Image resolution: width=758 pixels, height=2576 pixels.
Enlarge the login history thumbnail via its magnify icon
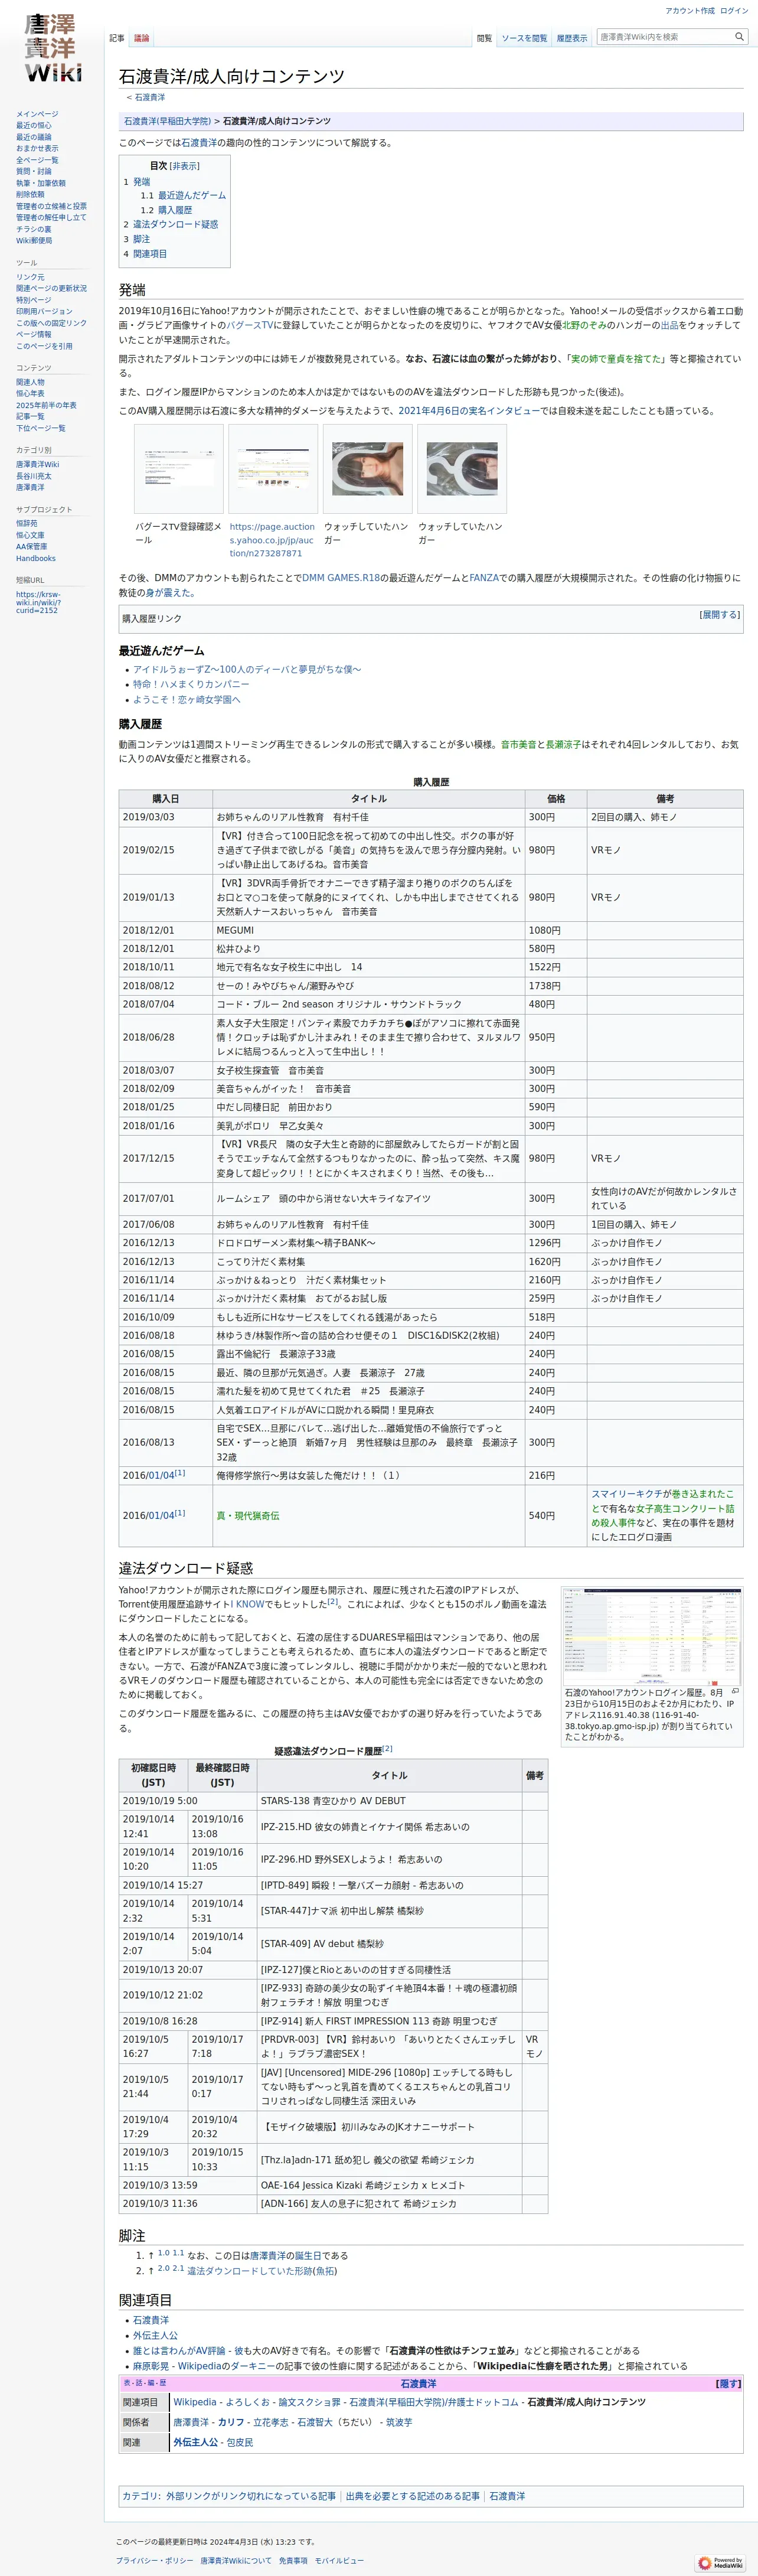[734, 1692]
